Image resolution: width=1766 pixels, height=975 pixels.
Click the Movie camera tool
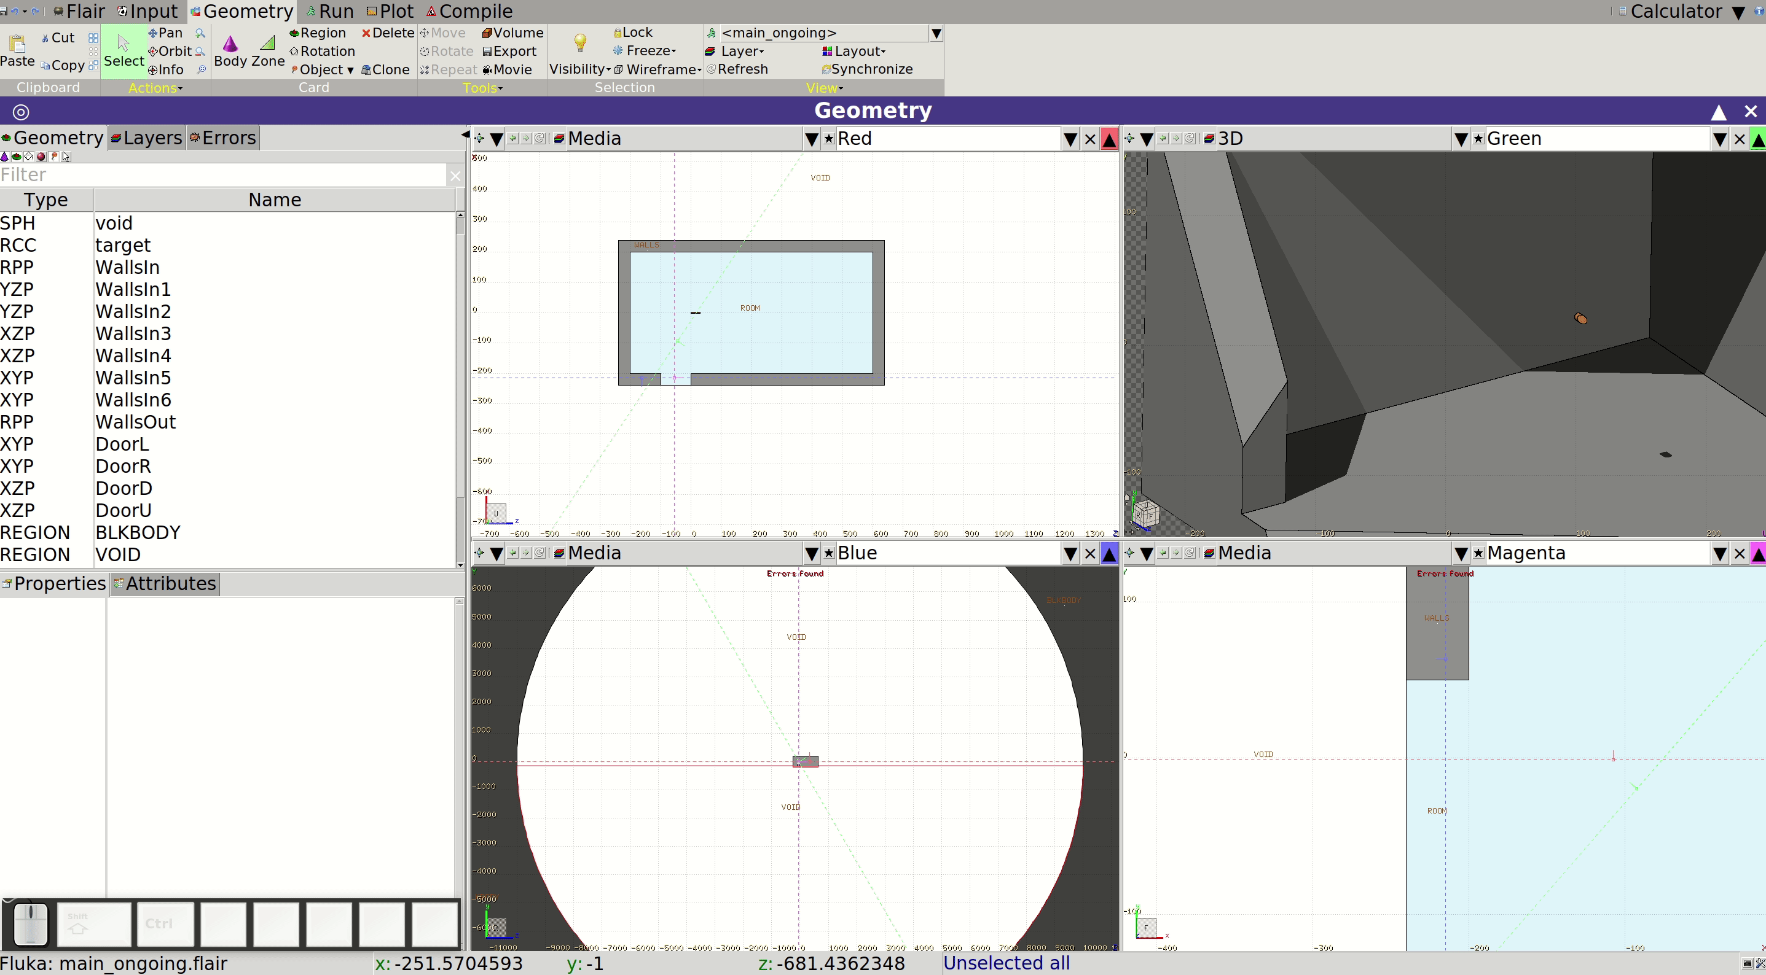pyautogui.click(x=508, y=70)
